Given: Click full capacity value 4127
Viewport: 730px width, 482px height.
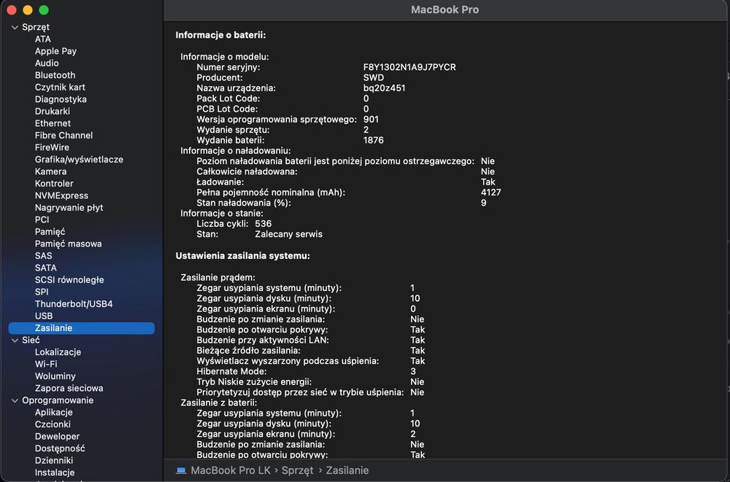Looking at the screenshot, I should point(491,193).
